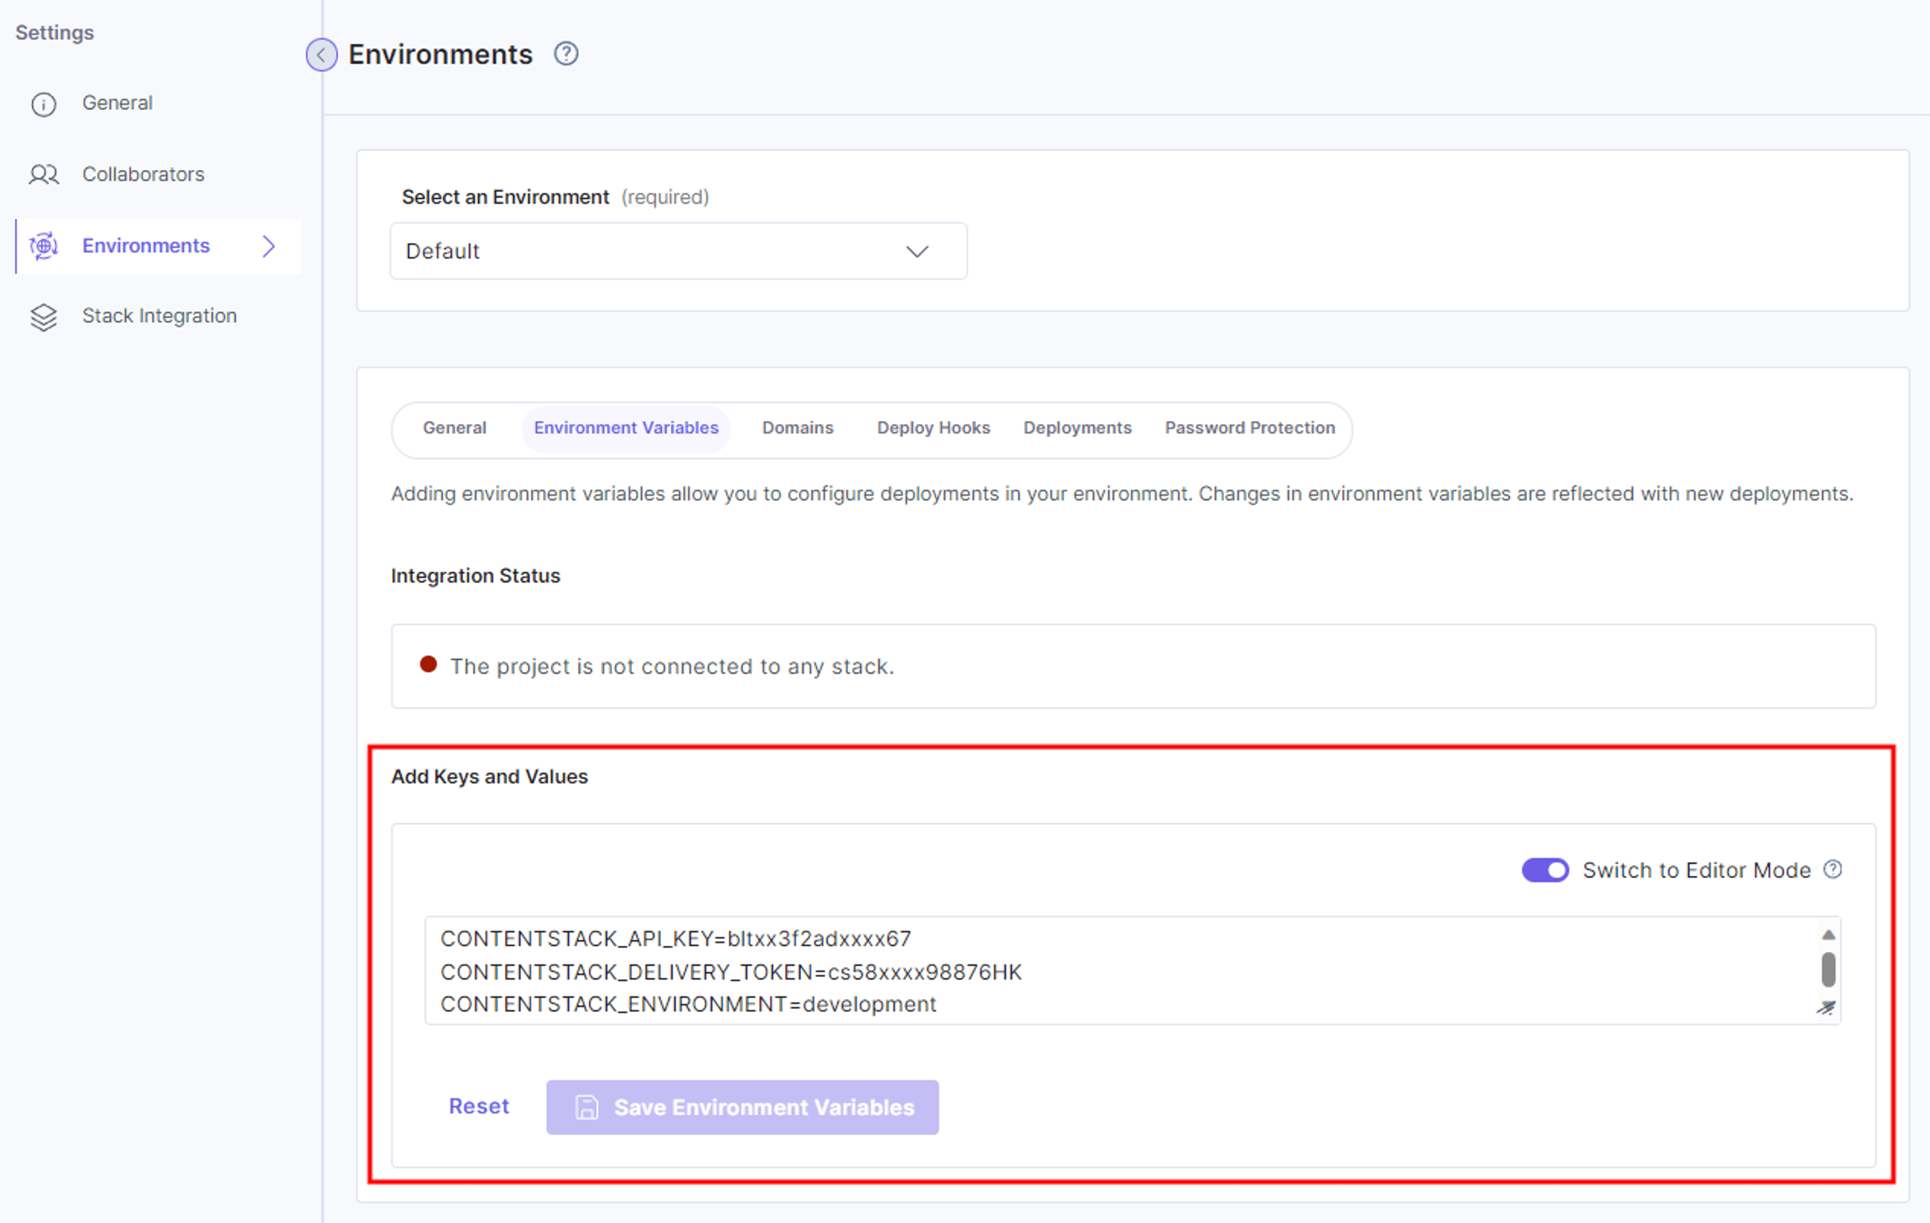Click 'The project is not connected' message
Screen dimensions: 1930x1223
671,666
